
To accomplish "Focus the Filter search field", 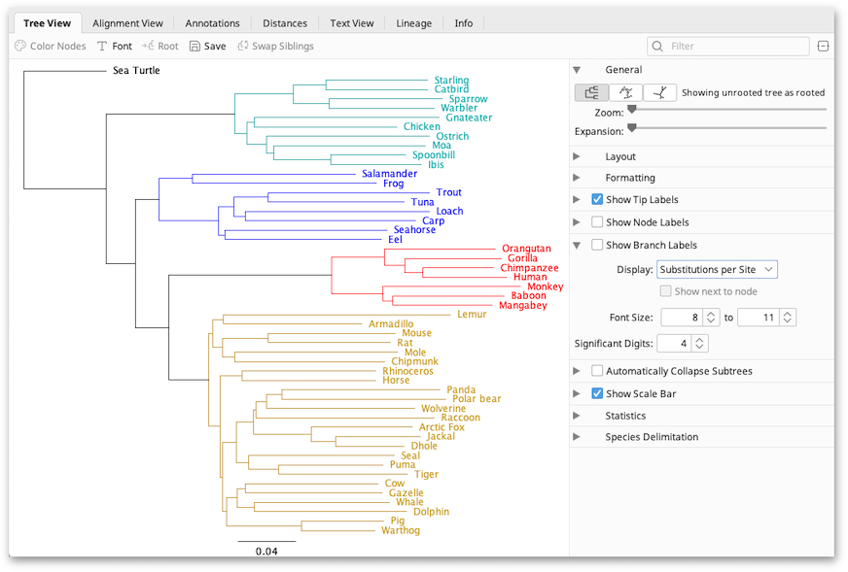I will pyautogui.click(x=728, y=46).
